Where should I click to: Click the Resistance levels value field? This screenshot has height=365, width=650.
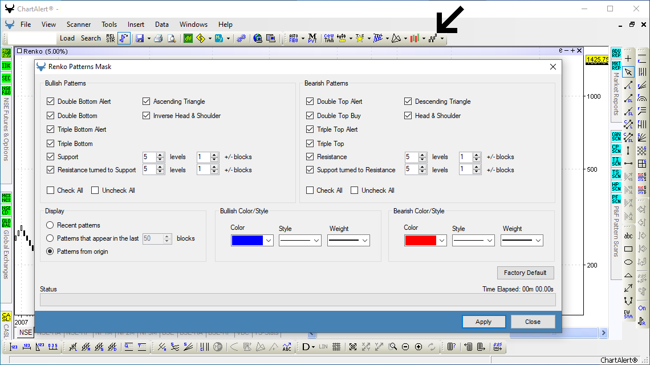pyautogui.click(x=411, y=157)
